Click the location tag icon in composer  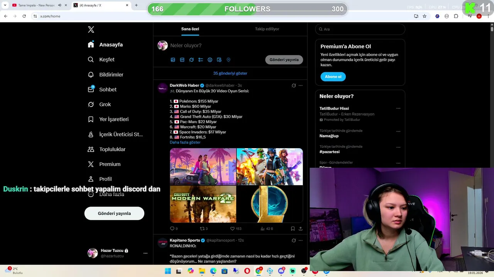tap(228, 60)
